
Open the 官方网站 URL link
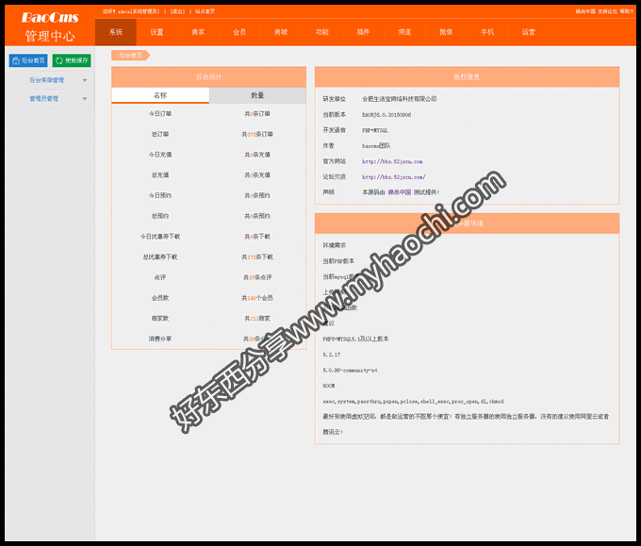click(x=392, y=161)
